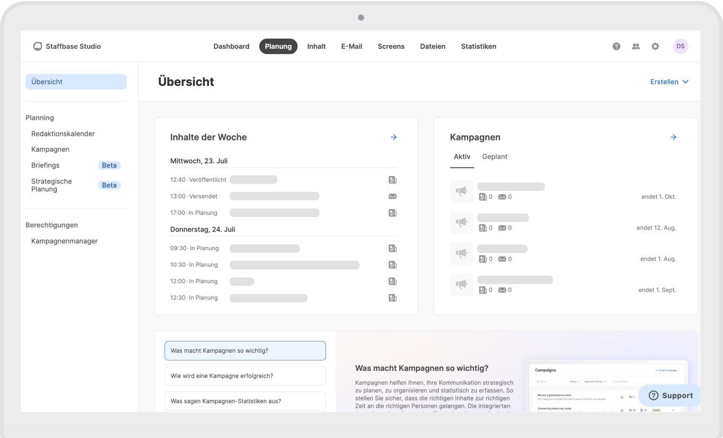Viewport: 723px width, 438px height.
Task: Open the DS user avatar
Action: tap(681, 46)
